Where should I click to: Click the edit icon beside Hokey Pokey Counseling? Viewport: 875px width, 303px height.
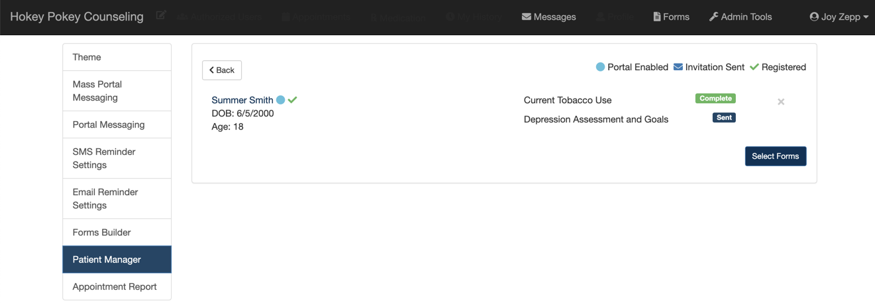click(161, 15)
